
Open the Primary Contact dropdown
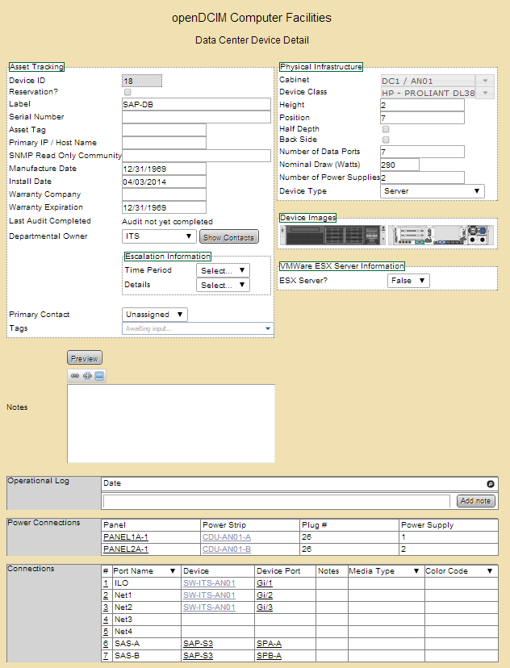pos(155,315)
